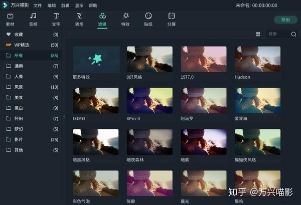Image resolution: width=301 pixels, height=205 pixels.
Task: Click the VIP badge icon beside VIP精选
Action: pyautogui.click(x=9, y=45)
